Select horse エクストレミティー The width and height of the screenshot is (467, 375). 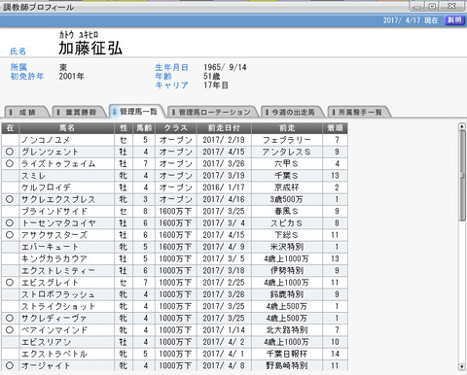(58, 270)
